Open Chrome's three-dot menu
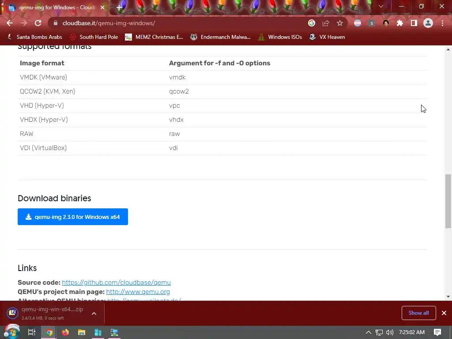Viewport: 452px width, 339px height. [442, 23]
